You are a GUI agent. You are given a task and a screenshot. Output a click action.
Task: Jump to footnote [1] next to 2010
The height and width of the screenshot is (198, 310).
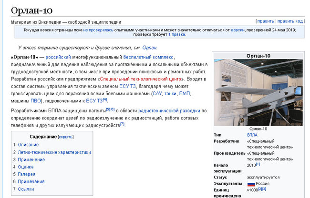(258, 164)
